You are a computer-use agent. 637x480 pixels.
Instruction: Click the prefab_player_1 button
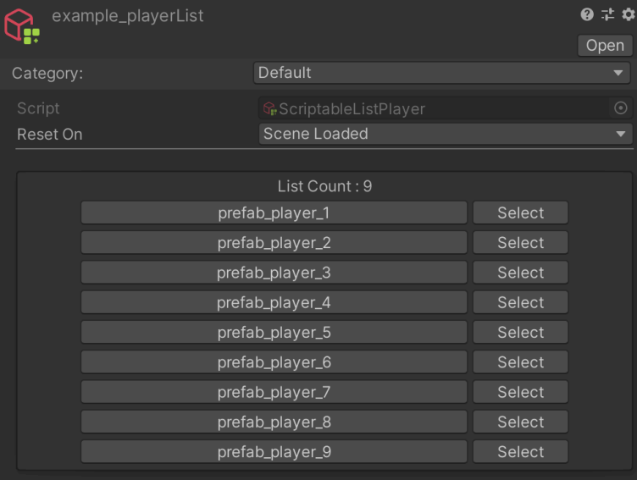tap(274, 212)
